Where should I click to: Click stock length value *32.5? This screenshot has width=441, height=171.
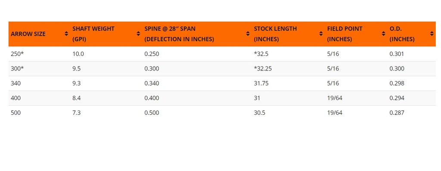coord(261,54)
